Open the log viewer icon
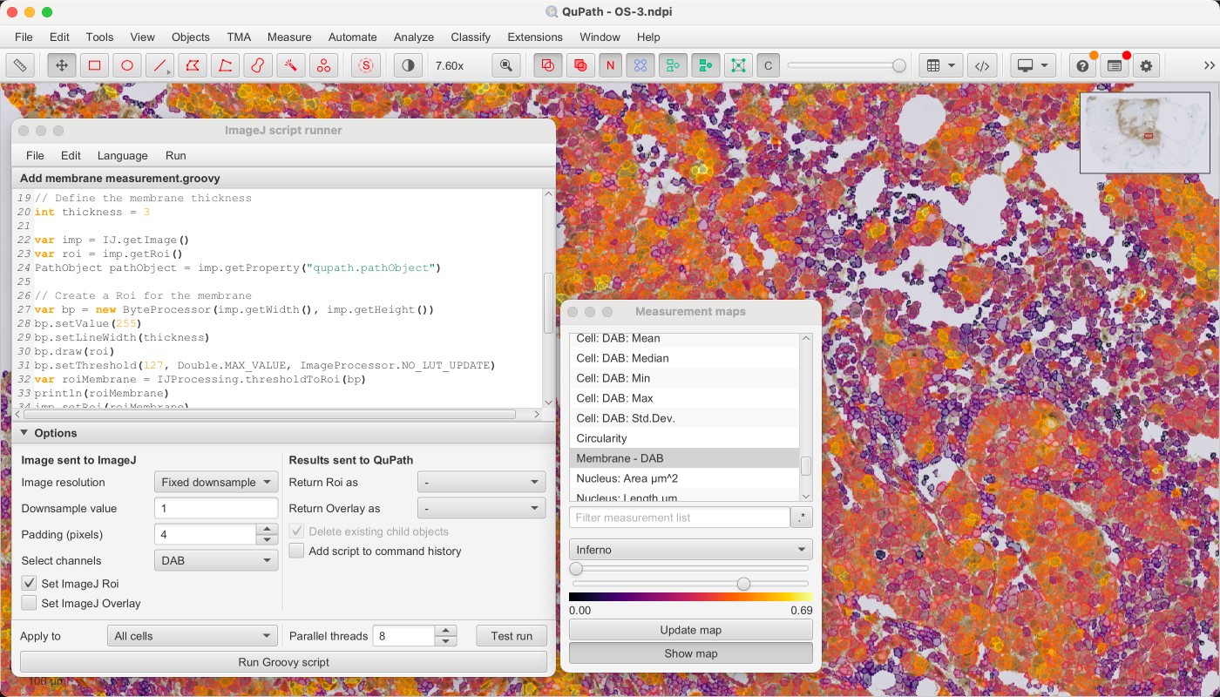 [x=1115, y=65]
